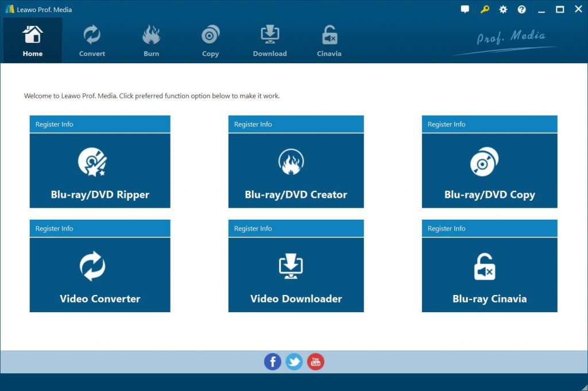Launch the Blu-ray/DVD Creator tile
This screenshot has height=391, width=588.
[296, 171]
